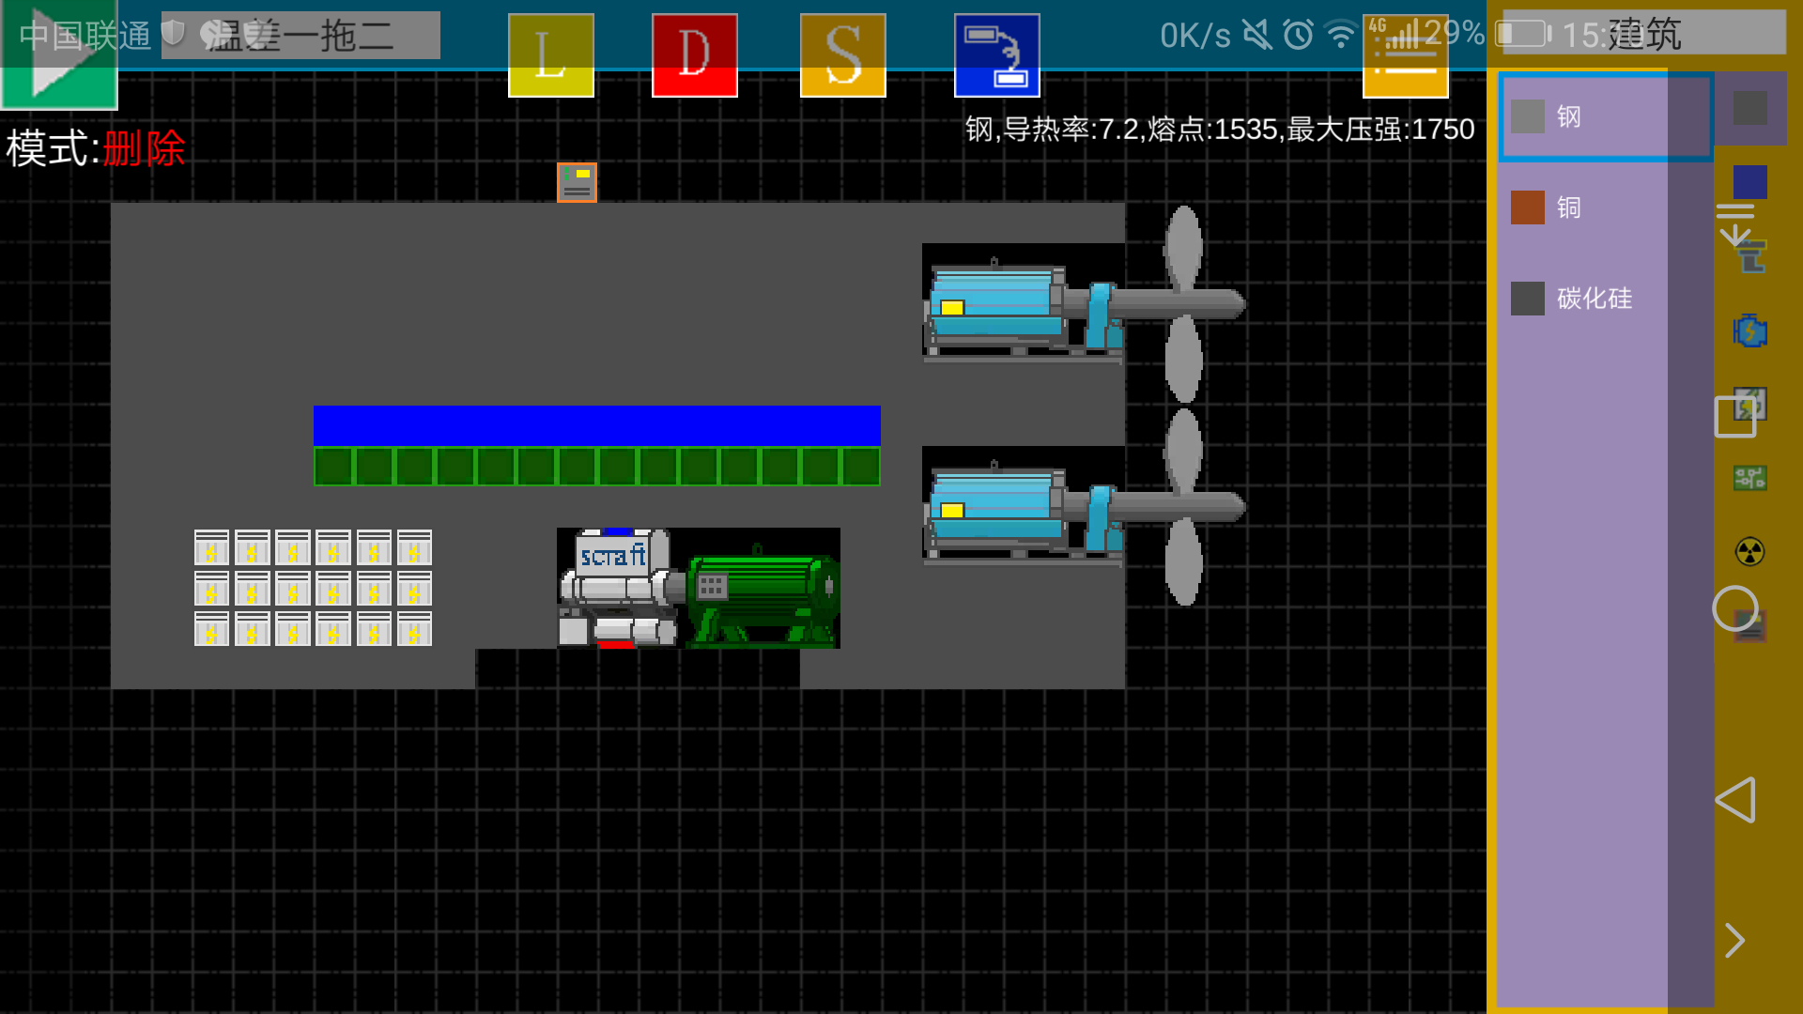Open the blue engine category icon
The width and height of the screenshot is (1803, 1014).
coord(1750,330)
